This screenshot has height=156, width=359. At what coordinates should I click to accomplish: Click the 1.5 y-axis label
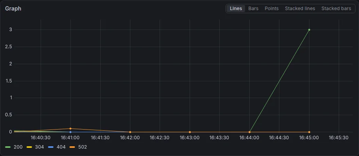8,81
